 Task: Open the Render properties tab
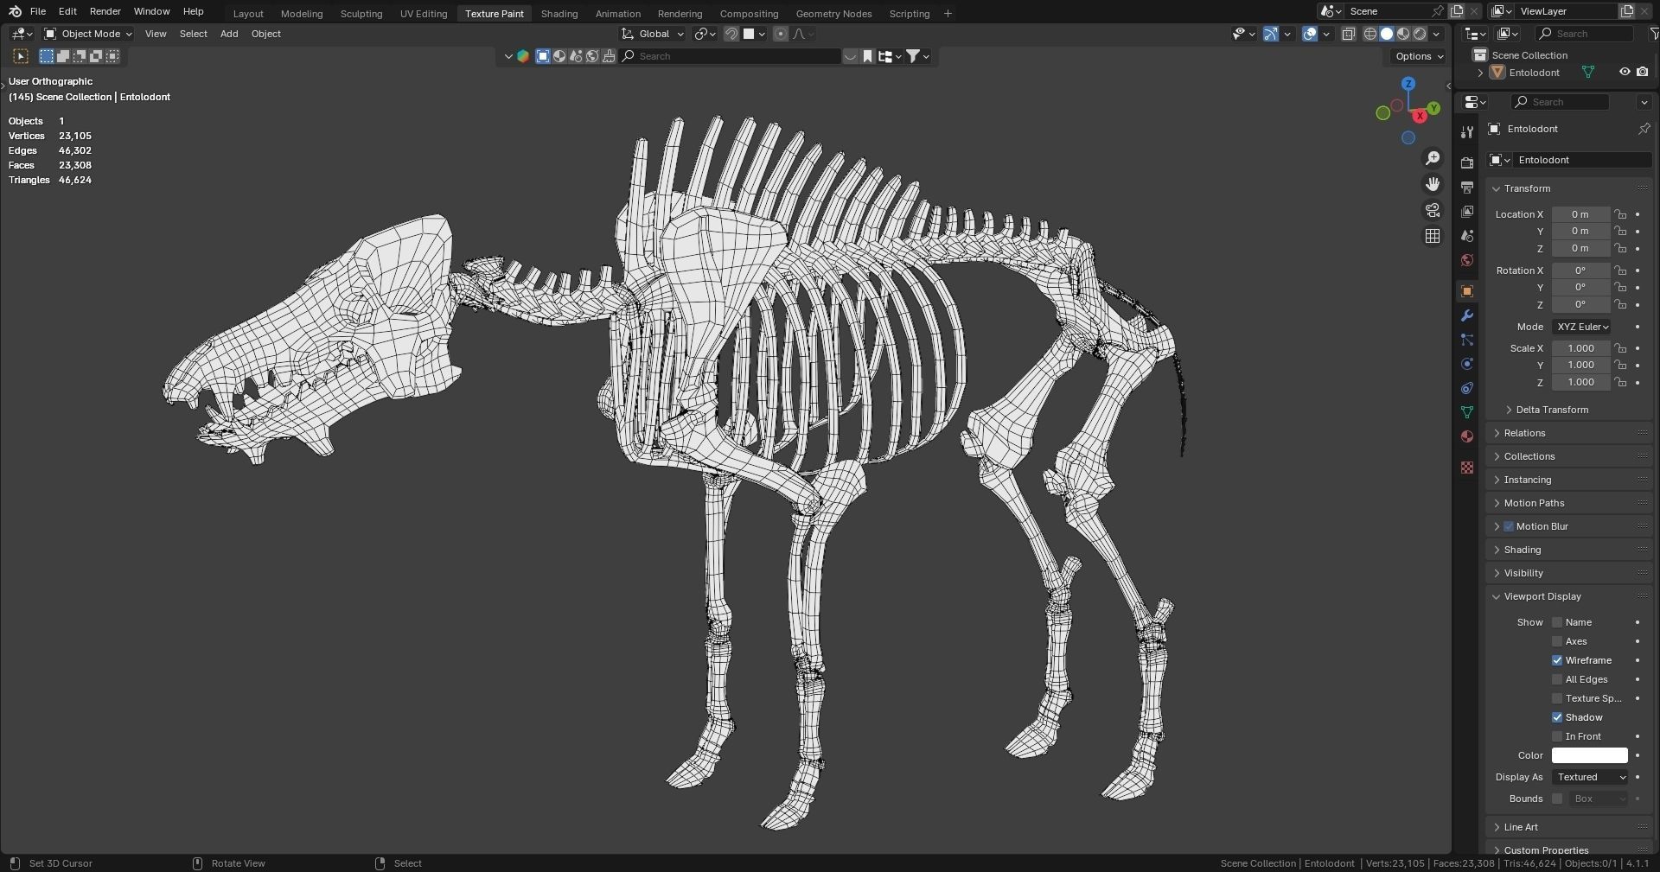pos(1466,162)
